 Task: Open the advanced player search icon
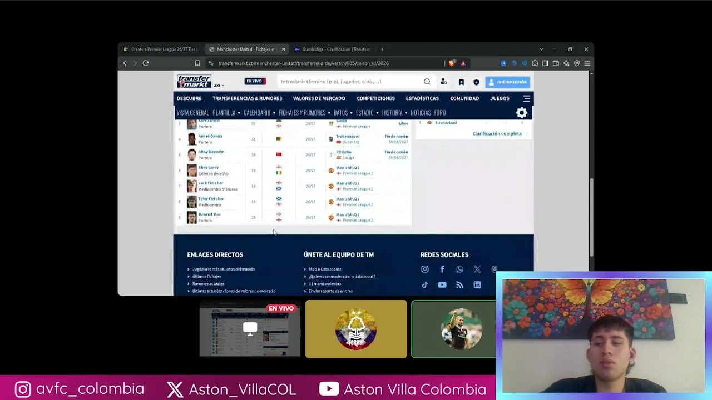pyautogui.click(x=444, y=82)
